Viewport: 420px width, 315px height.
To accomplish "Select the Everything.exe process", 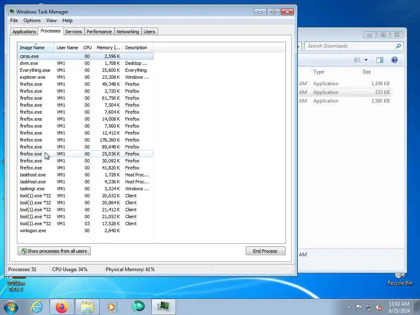I will click(85, 70).
